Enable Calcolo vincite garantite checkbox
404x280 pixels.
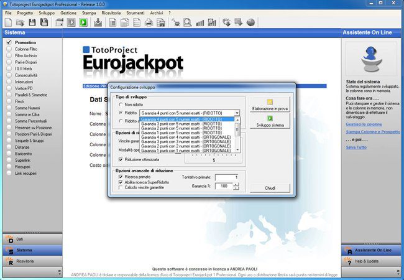(121, 187)
